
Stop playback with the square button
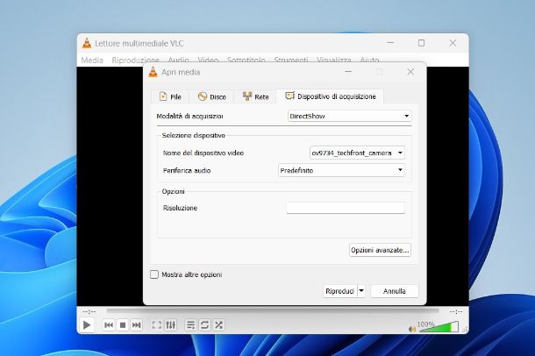[x=123, y=325]
